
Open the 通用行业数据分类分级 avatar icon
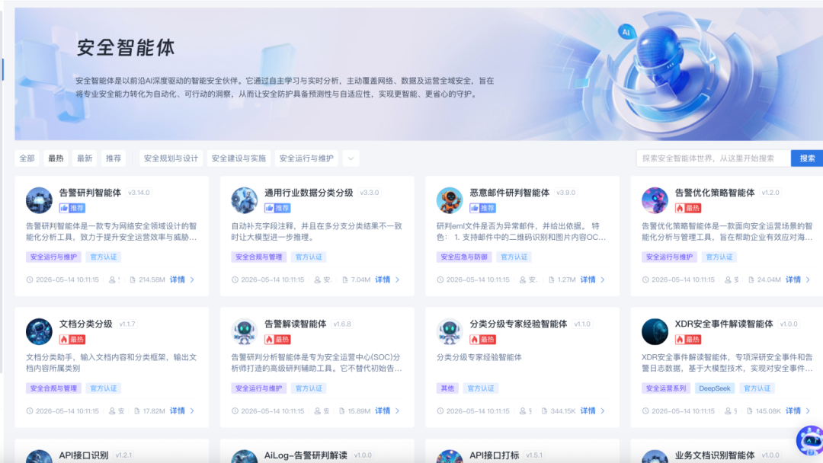click(x=245, y=200)
